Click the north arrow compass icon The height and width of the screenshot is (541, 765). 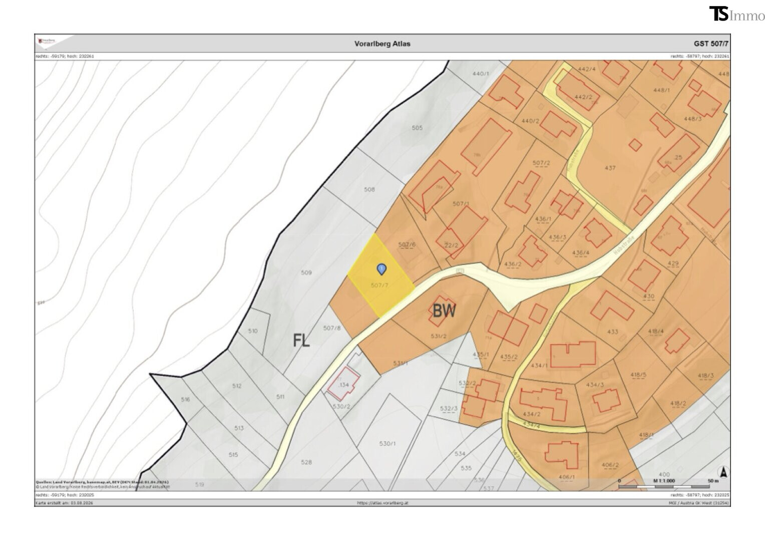point(722,472)
